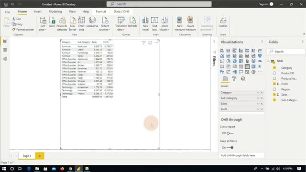This screenshot has height=172, width=306.
Task: Open the File menu
Action: (8, 12)
